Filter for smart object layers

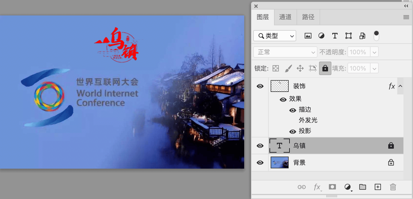tap(362, 36)
